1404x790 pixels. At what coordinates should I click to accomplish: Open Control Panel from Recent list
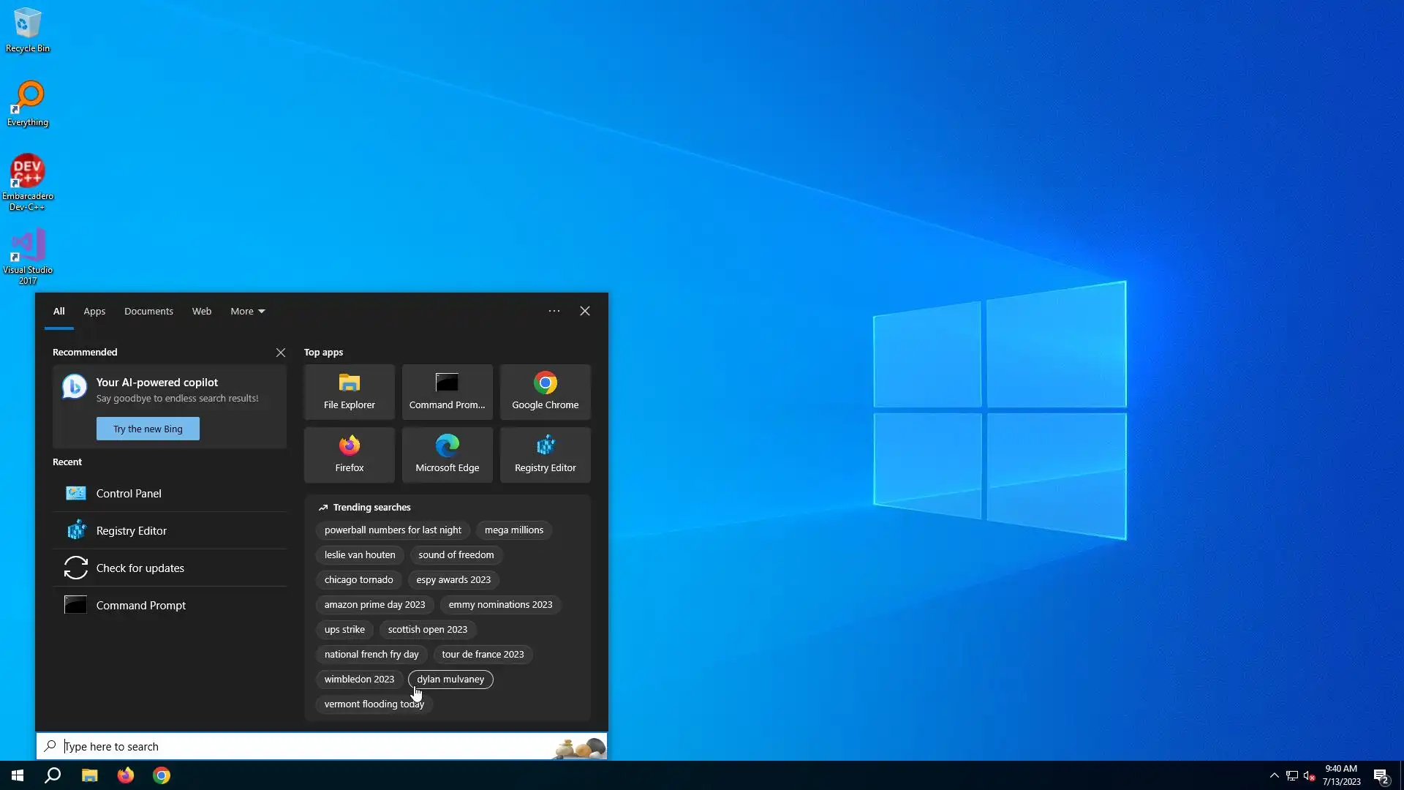pos(129,493)
